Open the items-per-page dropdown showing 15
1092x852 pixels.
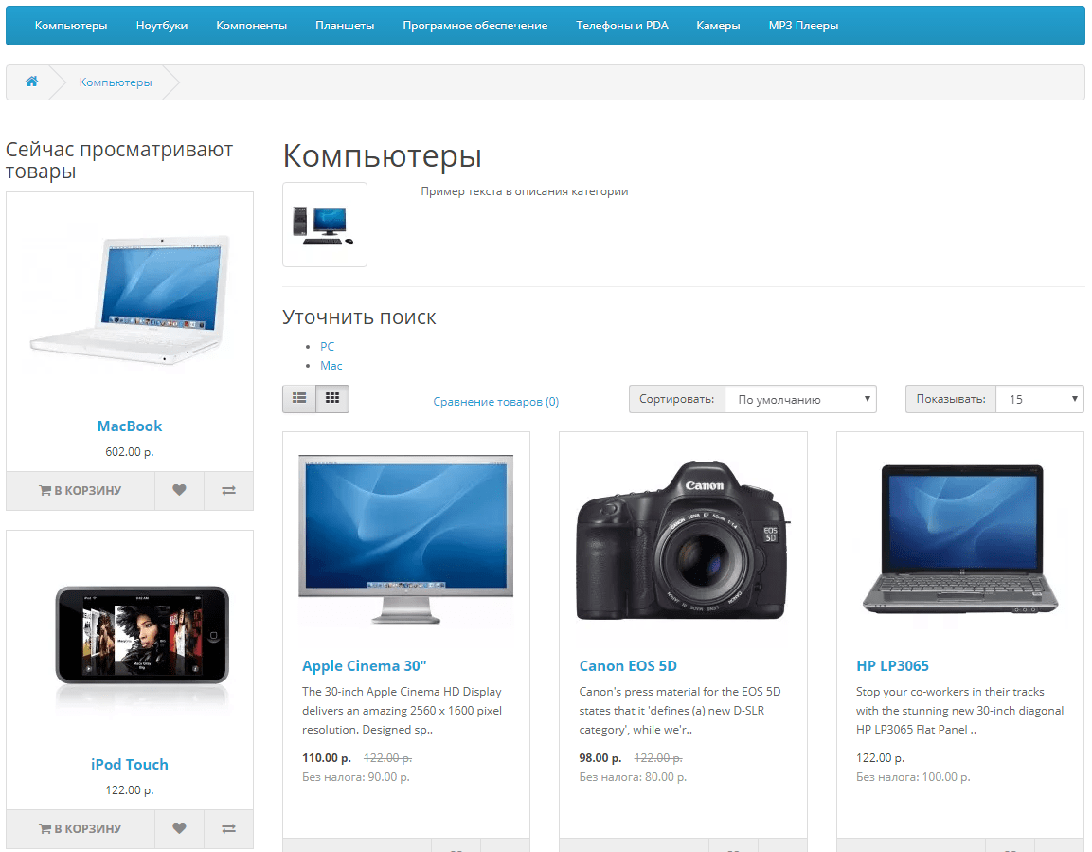coord(1039,399)
